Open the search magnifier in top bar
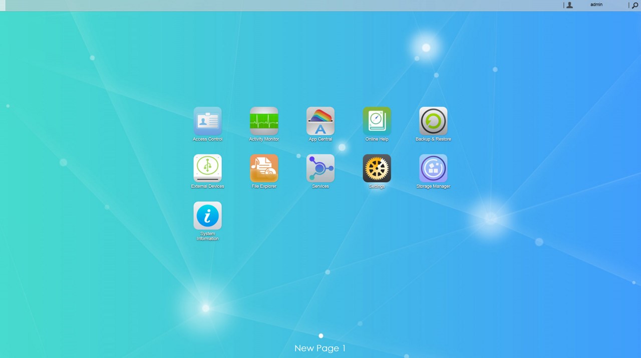 click(x=635, y=5)
